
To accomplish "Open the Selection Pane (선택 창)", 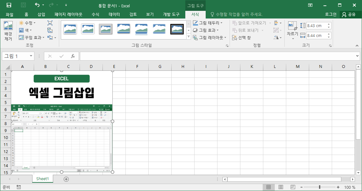I will click(x=241, y=37).
